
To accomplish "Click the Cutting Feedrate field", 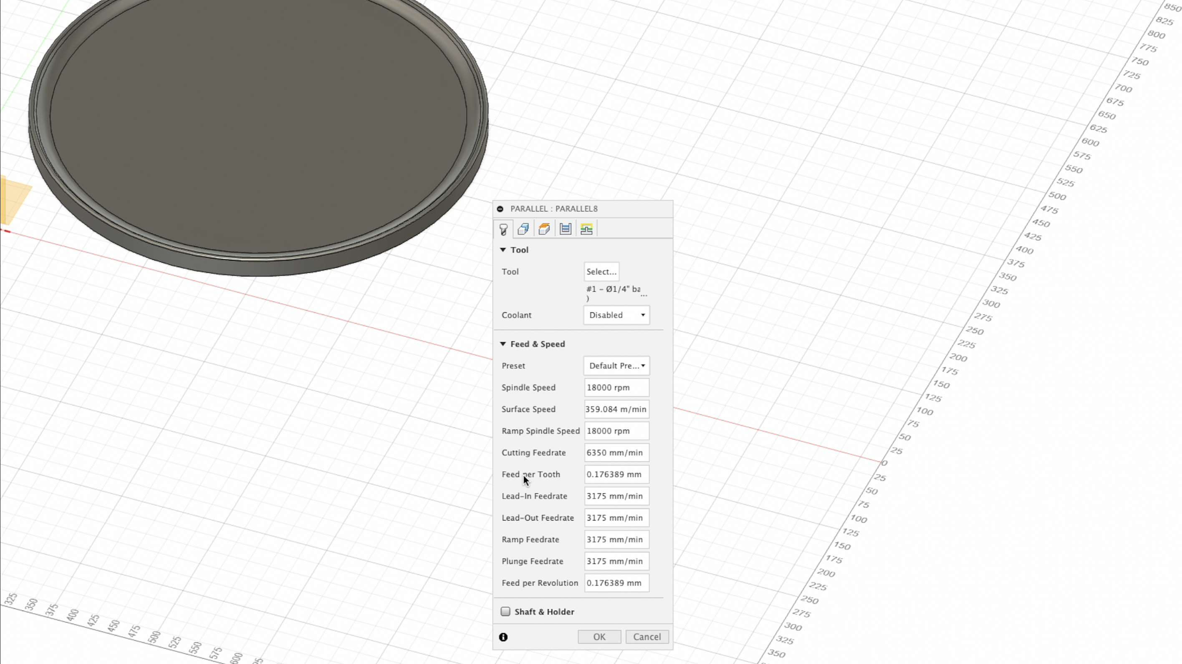I will (x=616, y=453).
